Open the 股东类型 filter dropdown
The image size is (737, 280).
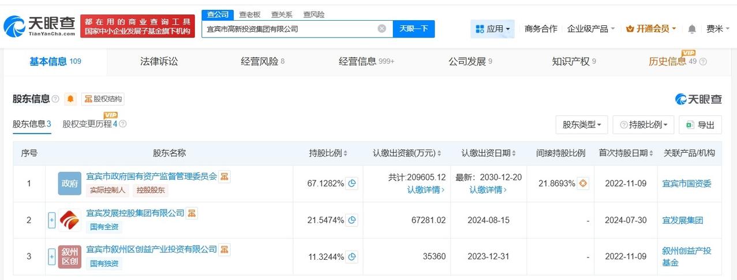tap(582, 124)
